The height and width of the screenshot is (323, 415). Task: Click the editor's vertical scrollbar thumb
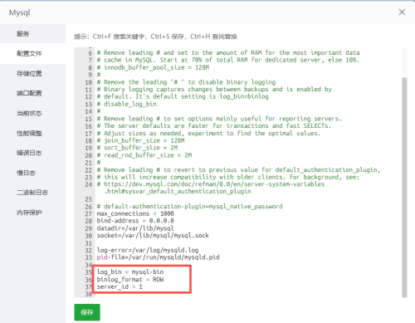pos(404,188)
